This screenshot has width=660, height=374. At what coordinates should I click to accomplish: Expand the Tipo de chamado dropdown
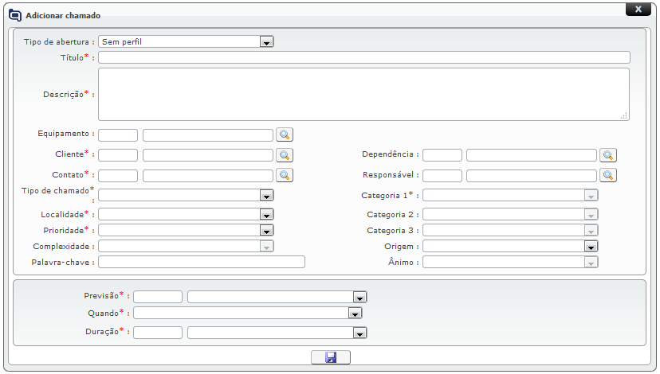(x=186, y=195)
